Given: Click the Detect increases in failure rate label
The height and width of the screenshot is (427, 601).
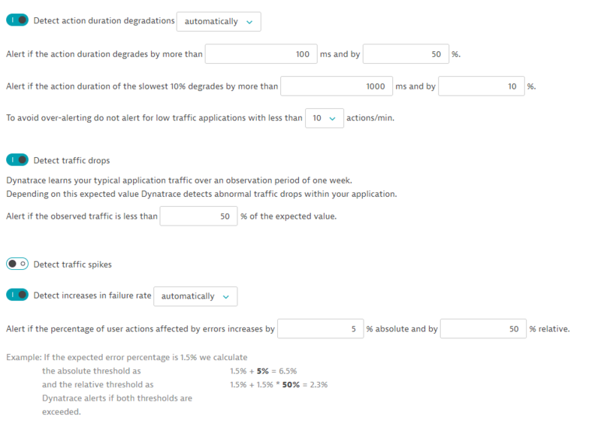Looking at the screenshot, I should pos(92,295).
